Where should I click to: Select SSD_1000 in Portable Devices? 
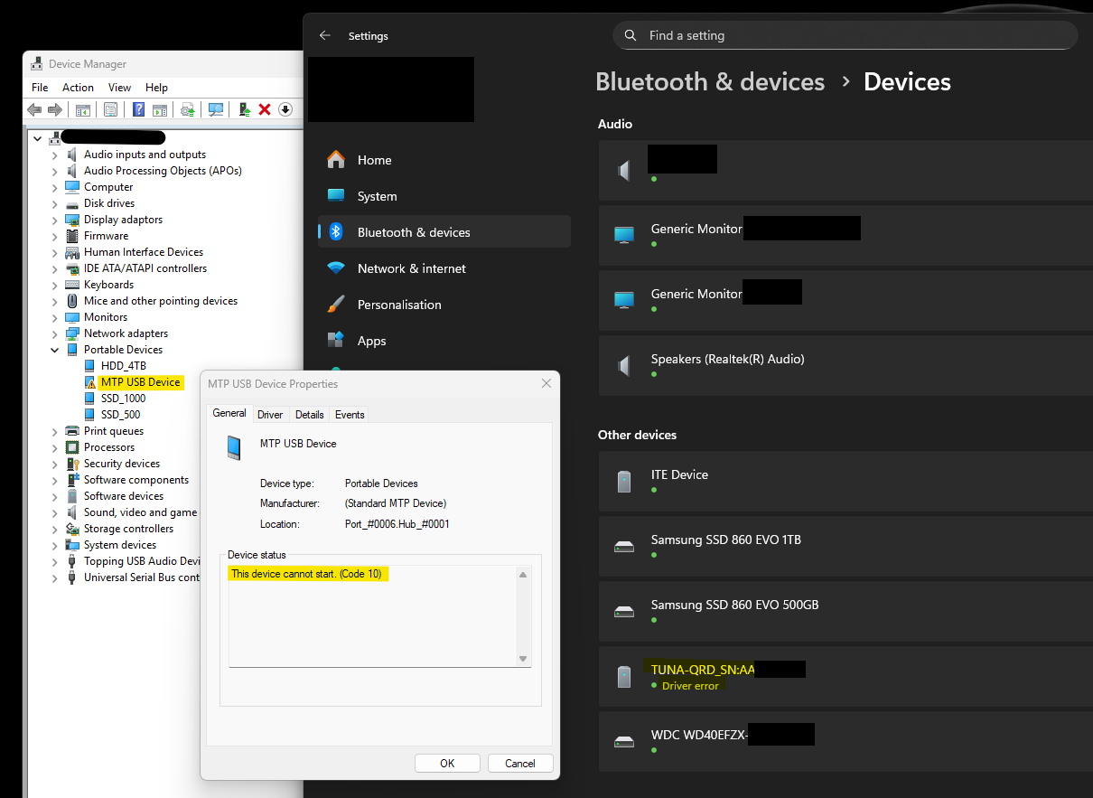(123, 399)
